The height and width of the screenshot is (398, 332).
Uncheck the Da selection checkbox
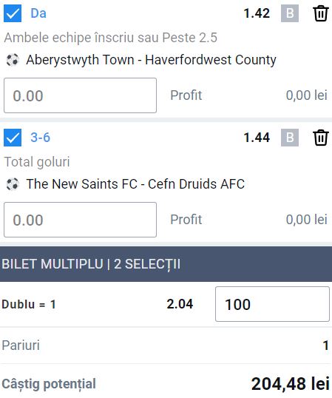[x=13, y=13]
